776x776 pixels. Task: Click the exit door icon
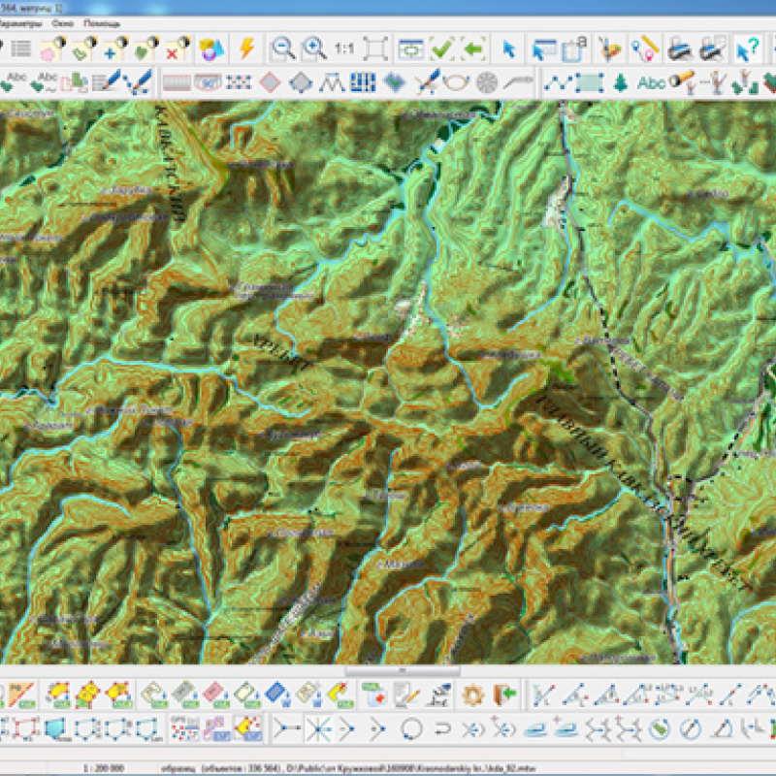502,693
